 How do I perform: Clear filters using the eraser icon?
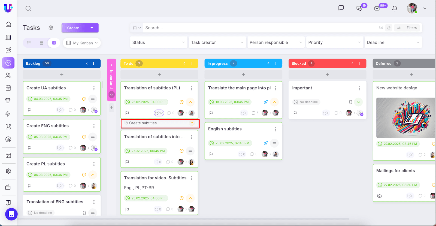[x=389, y=28]
